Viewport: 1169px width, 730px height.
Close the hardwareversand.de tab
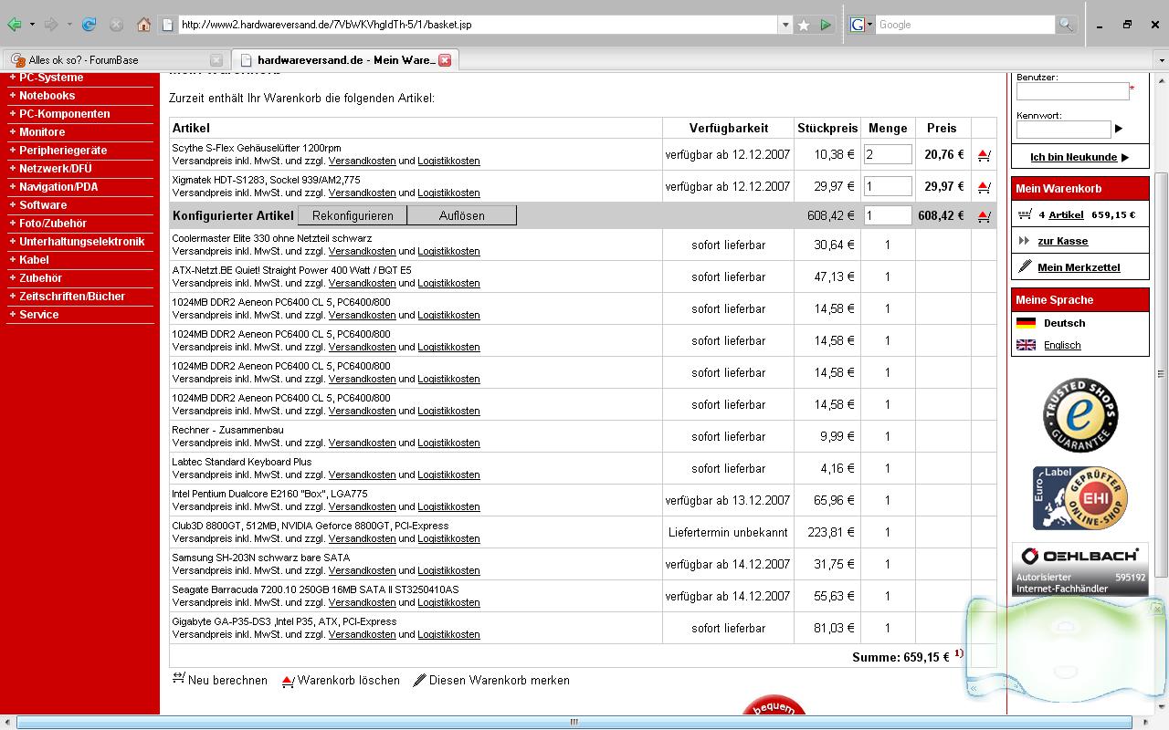(x=445, y=60)
